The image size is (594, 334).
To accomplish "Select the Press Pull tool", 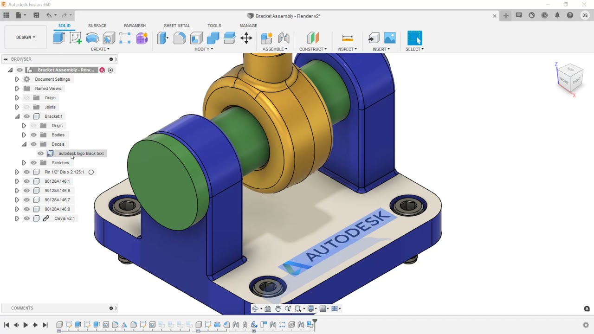I will 162,38.
